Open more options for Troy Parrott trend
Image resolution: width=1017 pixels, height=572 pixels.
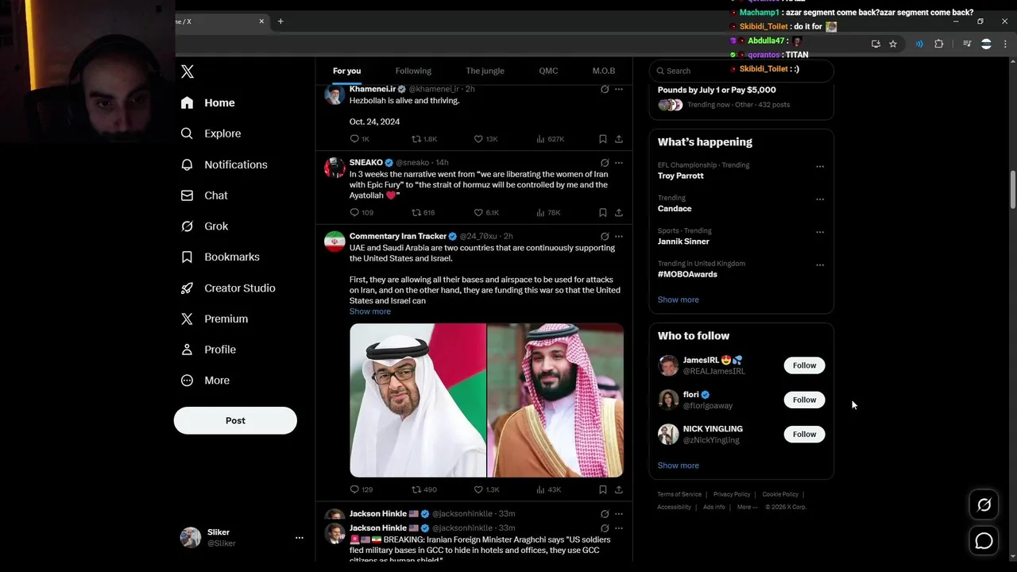pyautogui.click(x=820, y=167)
